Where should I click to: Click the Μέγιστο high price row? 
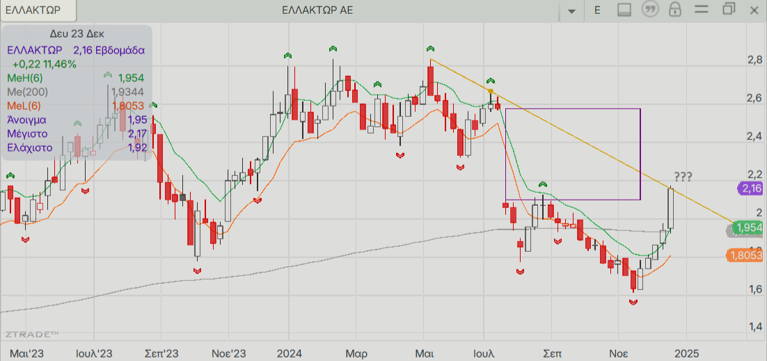coord(77,134)
